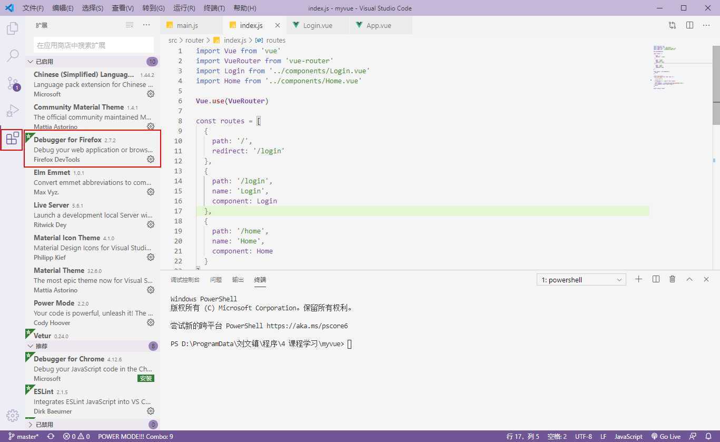Kill the terminal with trash icon
This screenshot has width=720, height=442.
672,280
